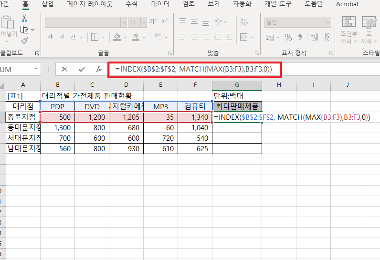
Task: Decrease font size with the smaller 가 icon
Action: [165, 22]
